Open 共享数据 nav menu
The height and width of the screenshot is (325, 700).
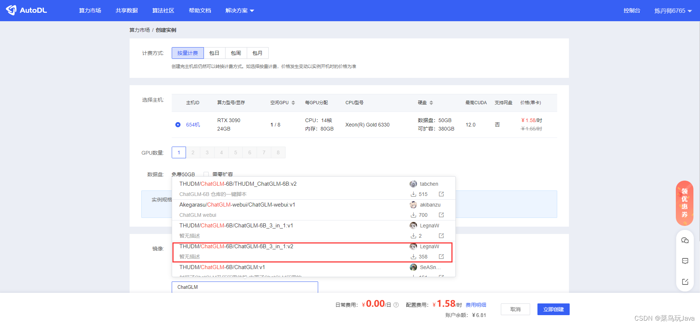click(127, 11)
